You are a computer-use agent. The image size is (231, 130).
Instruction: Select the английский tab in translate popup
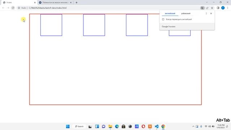170,13
